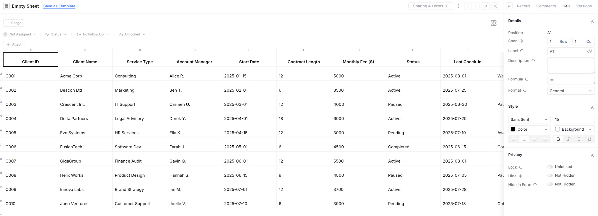Switch to the Comments tab
The image size is (598, 216).
point(546,6)
